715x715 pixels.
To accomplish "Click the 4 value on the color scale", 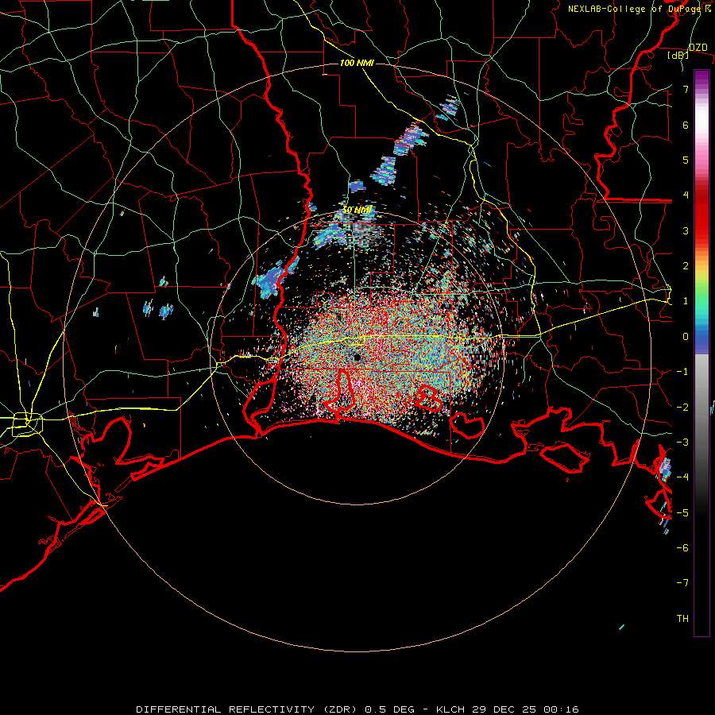I will (x=686, y=195).
